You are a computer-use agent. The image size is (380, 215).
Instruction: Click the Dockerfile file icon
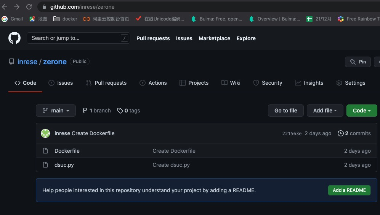45,151
